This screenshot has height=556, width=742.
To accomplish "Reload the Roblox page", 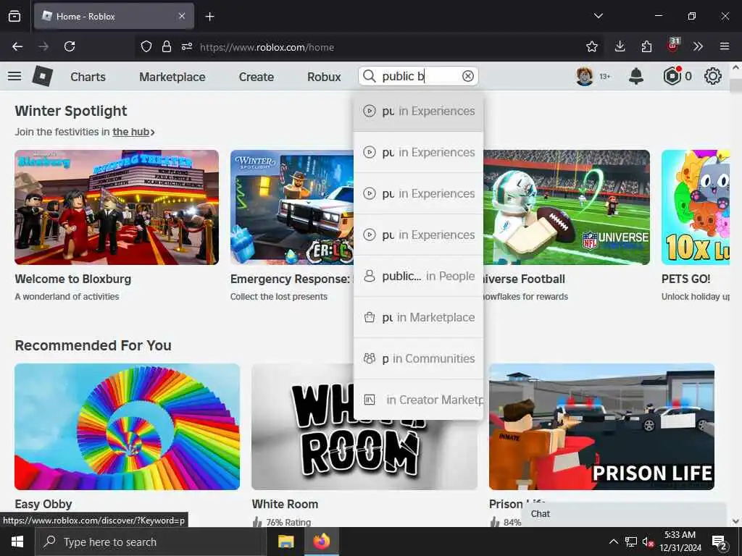I will 70,46.
